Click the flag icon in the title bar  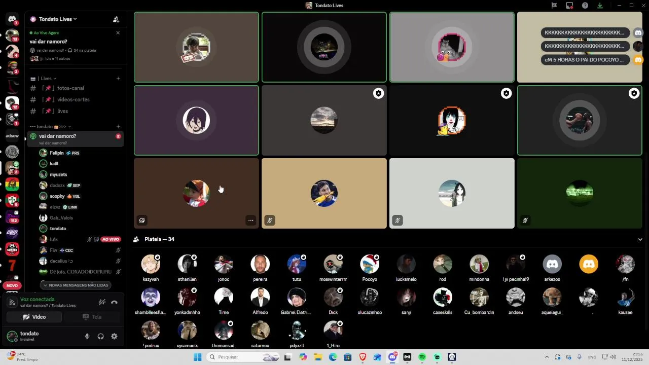[554, 6]
